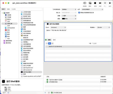Open the workflow receives input dropdown
Image resolution: width=113 pixels, height=94 pixels.
coord(69,10)
